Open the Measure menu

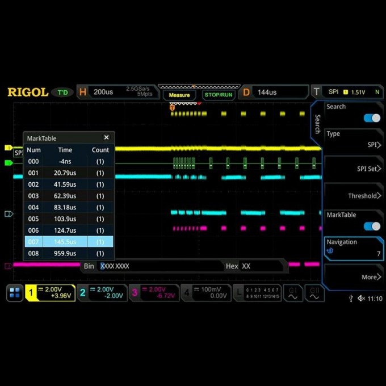click(x=179, y=95)
